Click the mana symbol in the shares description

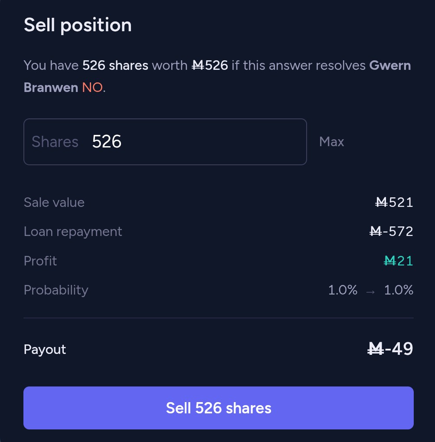198,65
